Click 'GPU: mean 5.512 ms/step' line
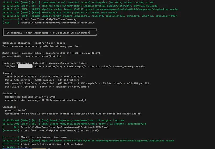 [x=77, y=83]
